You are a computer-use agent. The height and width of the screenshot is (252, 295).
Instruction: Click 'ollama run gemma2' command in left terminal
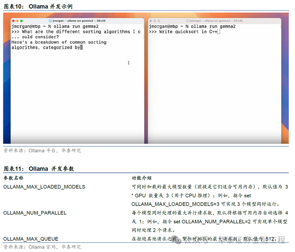(76, 26)
